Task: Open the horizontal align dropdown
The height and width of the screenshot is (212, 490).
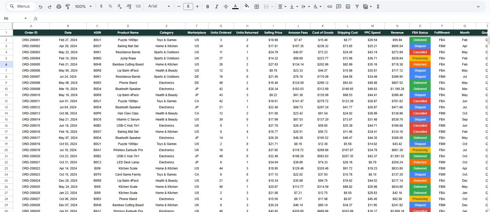Action: (282, 6)
